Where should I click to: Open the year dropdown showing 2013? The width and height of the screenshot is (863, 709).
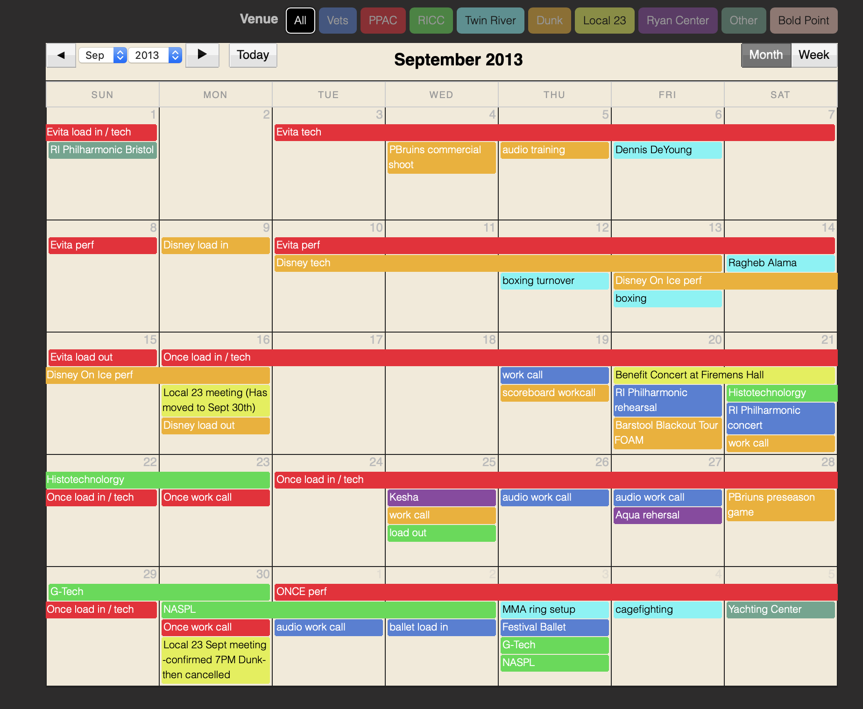[155, 55]
